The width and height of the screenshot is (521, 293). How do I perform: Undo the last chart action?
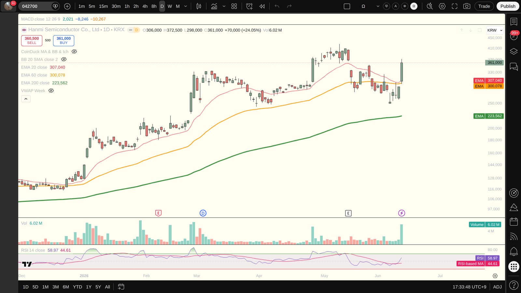[277, 6]
